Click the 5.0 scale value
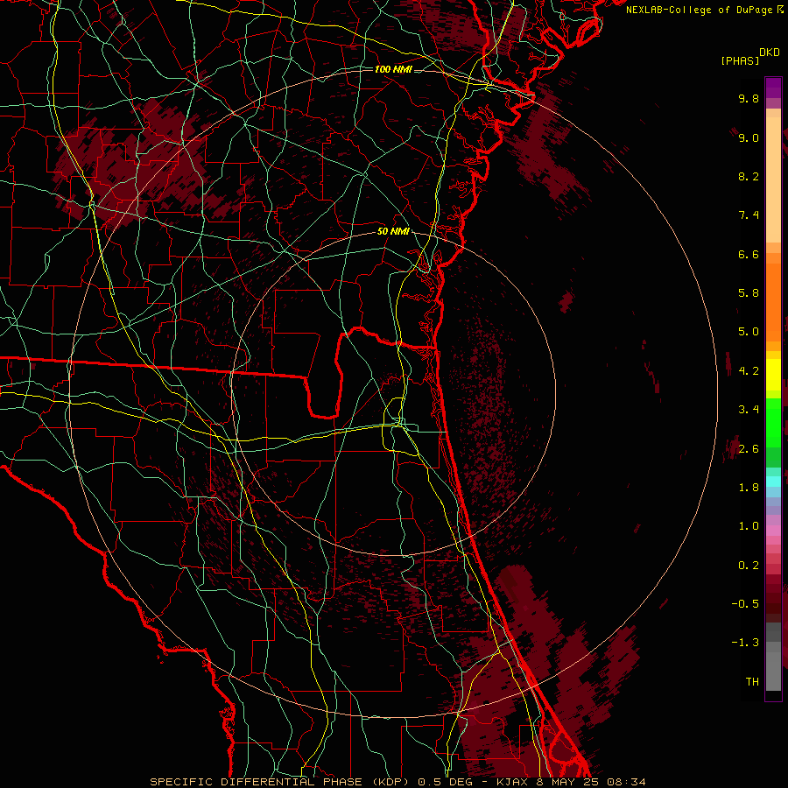788x788 pixels. pyautogui.click(x=749, y=332)
